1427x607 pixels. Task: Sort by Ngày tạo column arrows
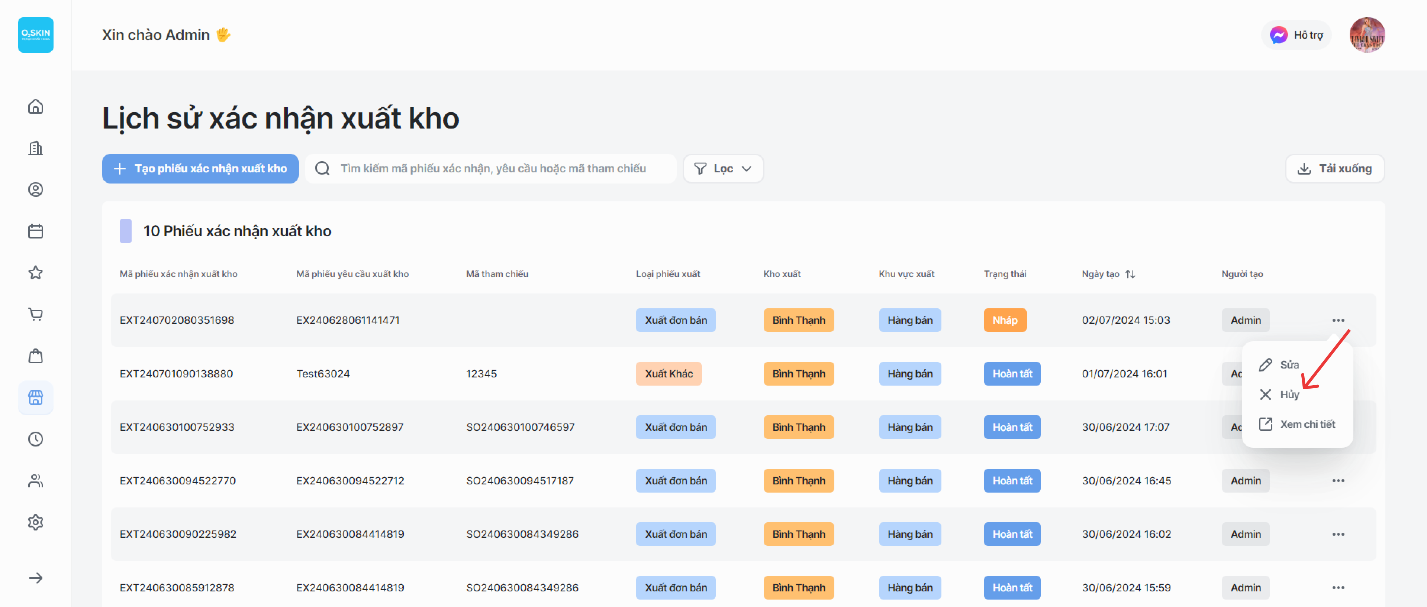click(x=1130, y=274)
